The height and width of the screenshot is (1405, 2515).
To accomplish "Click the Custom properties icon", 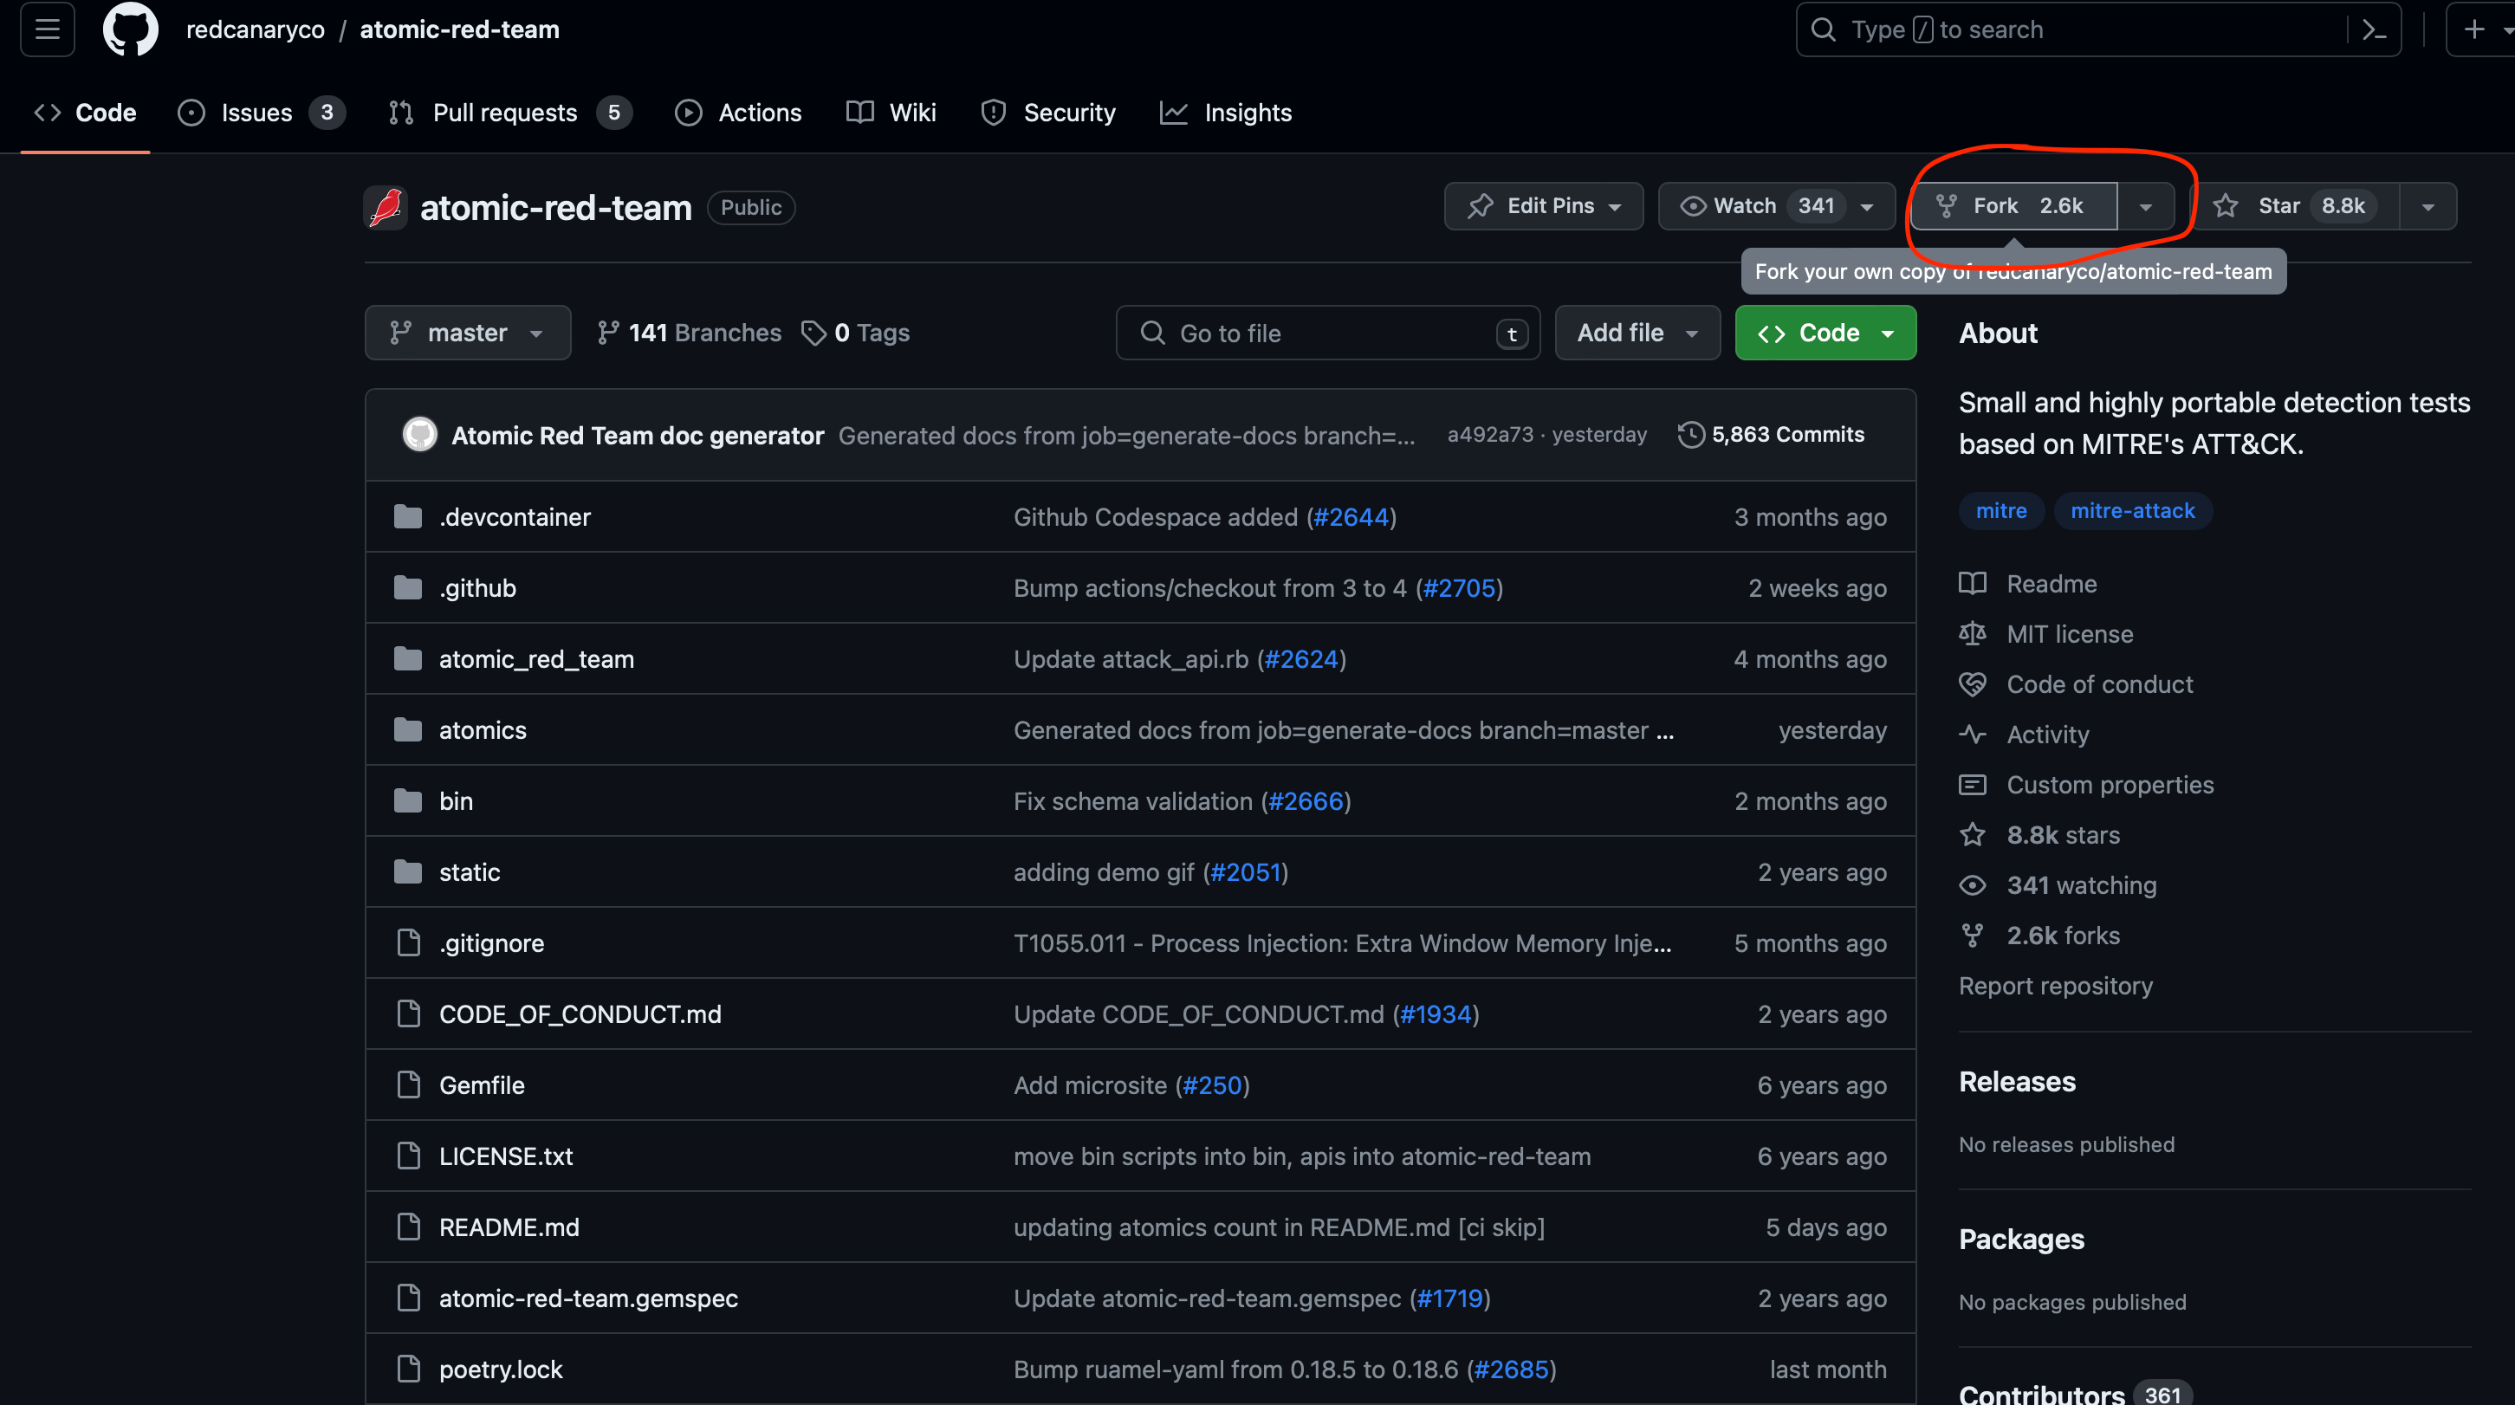I will [1972, 785].
